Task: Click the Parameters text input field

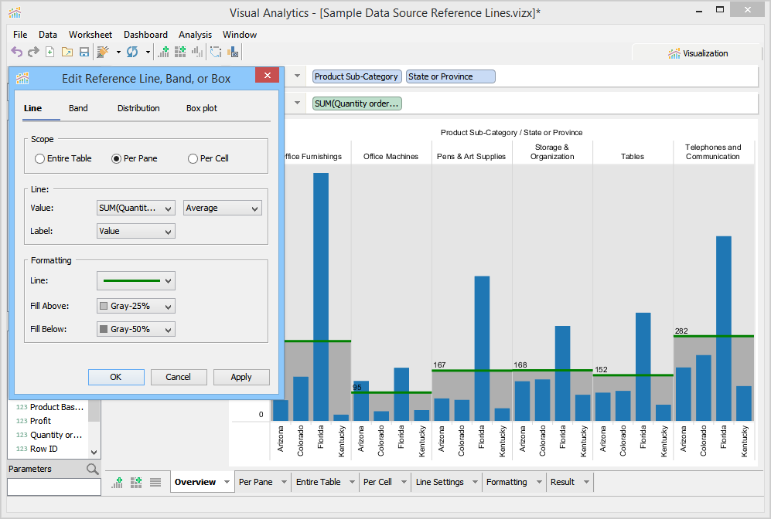Action: (x=54, y=487)
